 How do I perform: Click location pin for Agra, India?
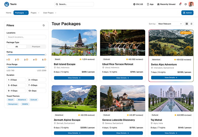(152, 123)
